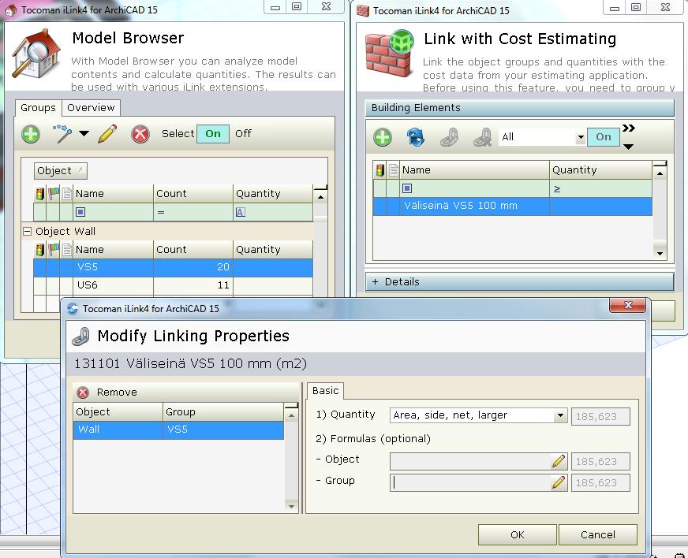
Task: Click the document column icon in upper header
Action: point(67,194)
